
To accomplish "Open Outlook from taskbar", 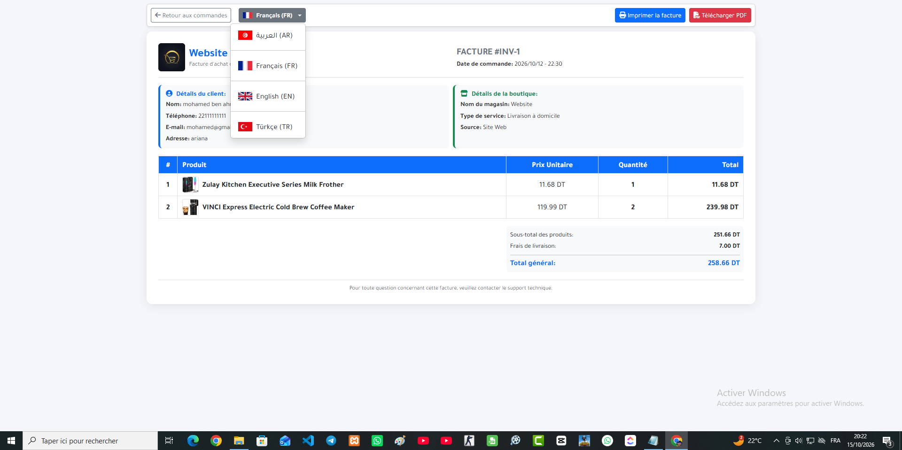I will (285, 441).
